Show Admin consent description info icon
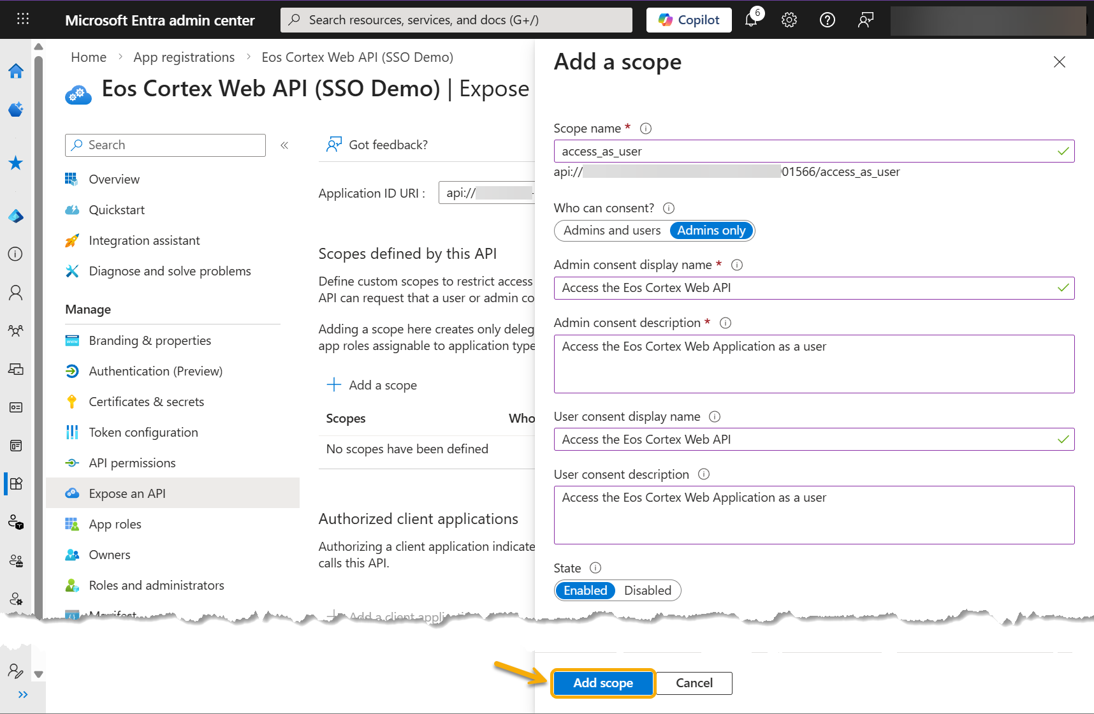 tap(726, 323)
